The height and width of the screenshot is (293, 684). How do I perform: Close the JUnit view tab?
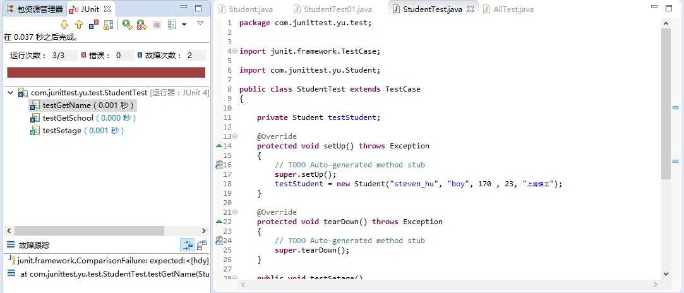pos(107,9)
